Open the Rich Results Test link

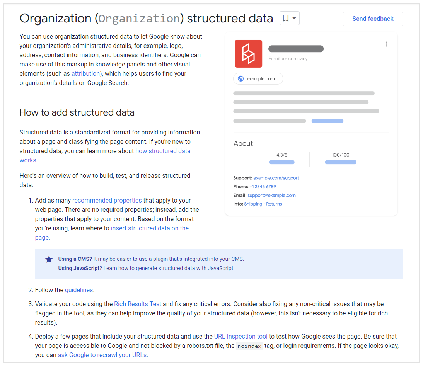coord(138,304)
